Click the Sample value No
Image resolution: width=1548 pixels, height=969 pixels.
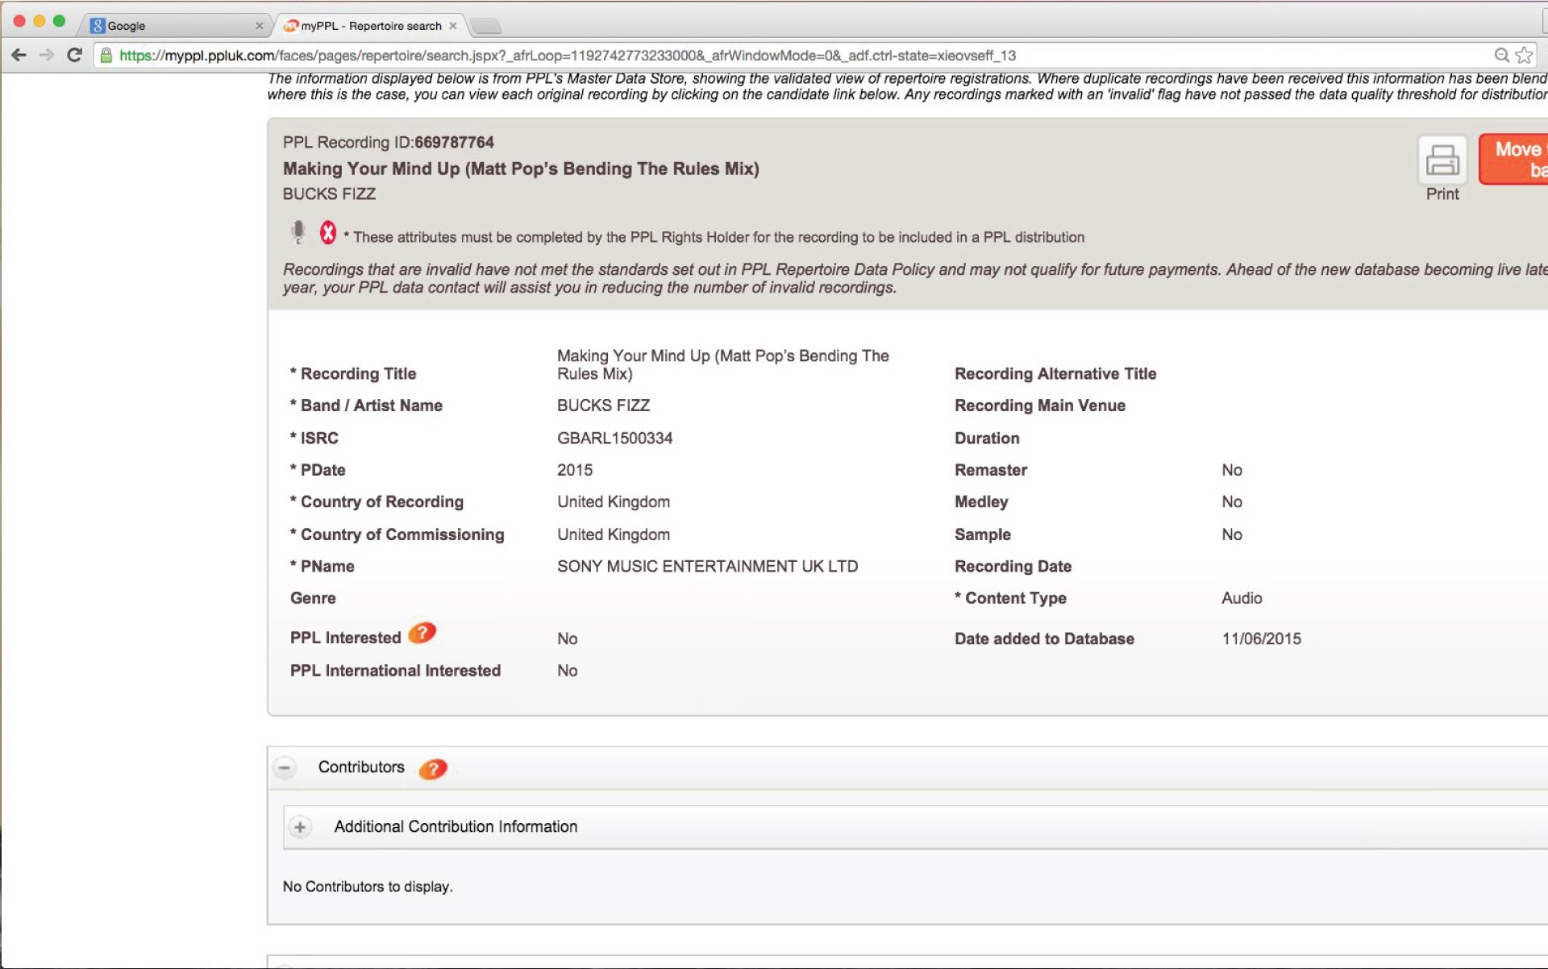coord(1232,534)
